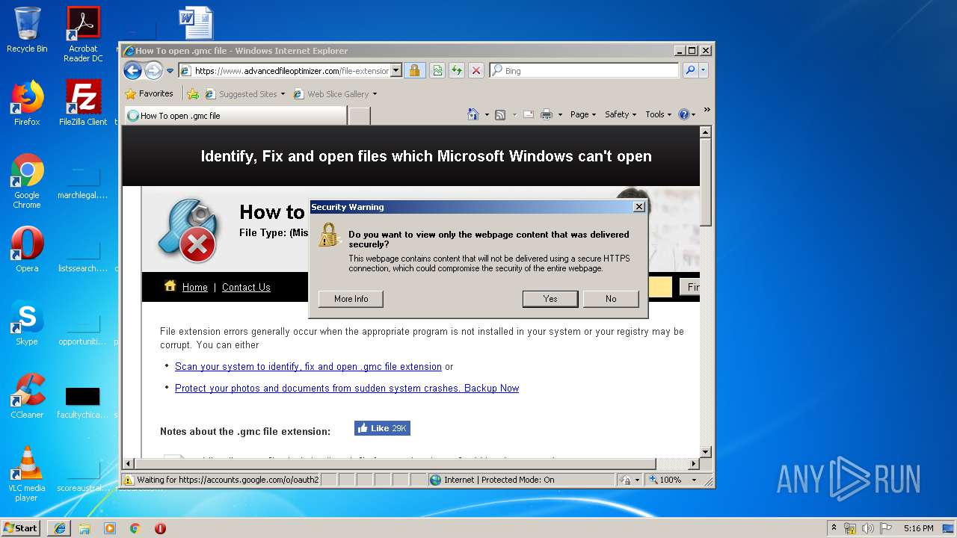Image resolution: width=957 pixels, height=538 pixels.
Task: Click Internet Explorer taskbar icon
Action: [x=59, y=528]
